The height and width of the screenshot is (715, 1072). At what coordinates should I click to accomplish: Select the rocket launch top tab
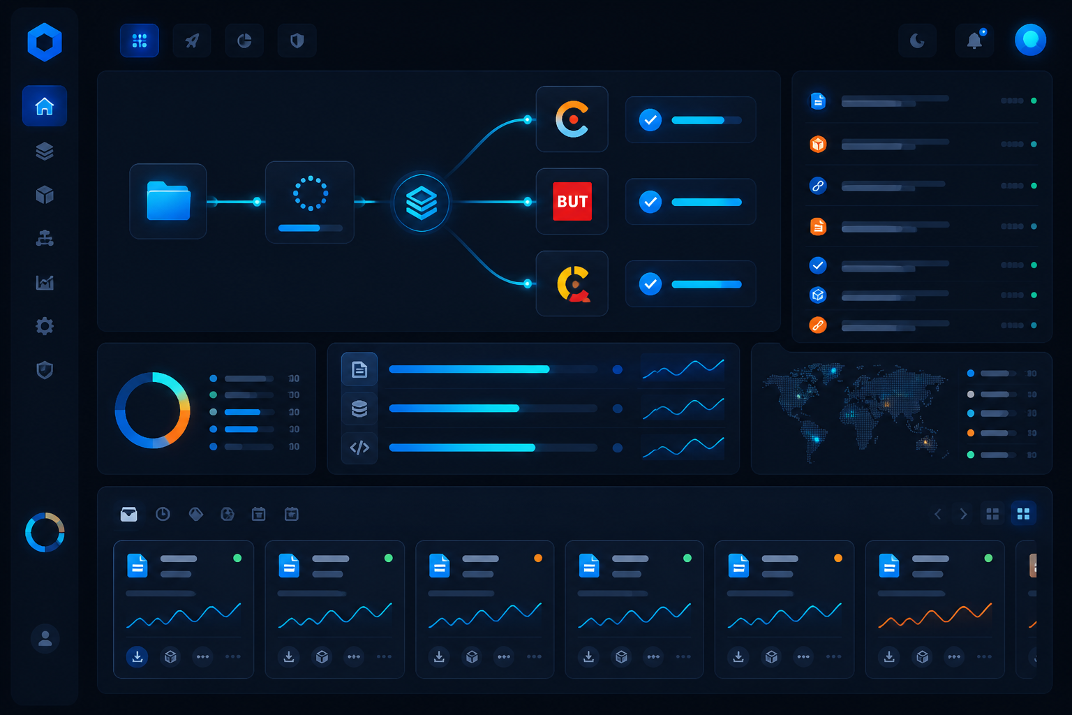(192, 40)
